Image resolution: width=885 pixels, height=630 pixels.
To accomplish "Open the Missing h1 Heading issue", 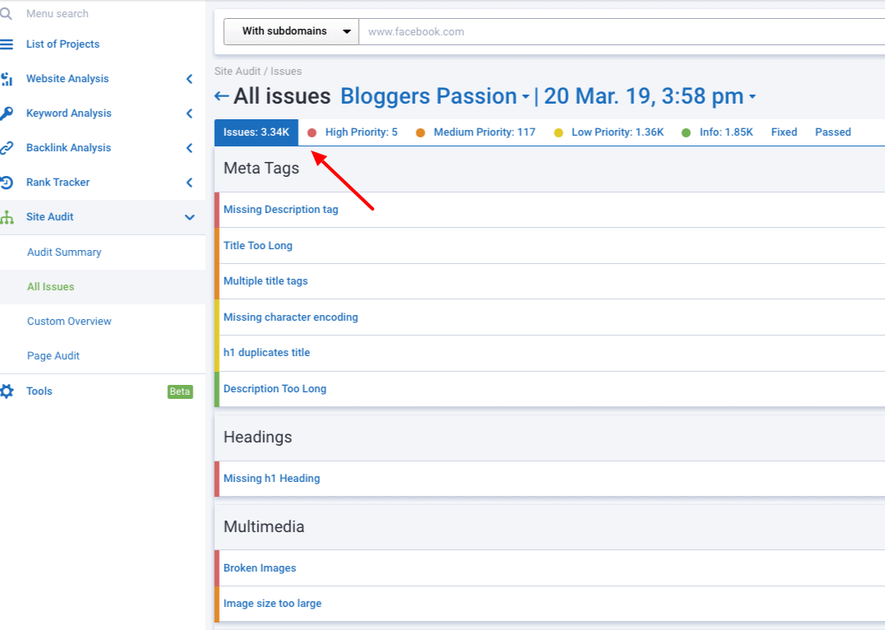I will pyautogui.click(x=271, y=479).
